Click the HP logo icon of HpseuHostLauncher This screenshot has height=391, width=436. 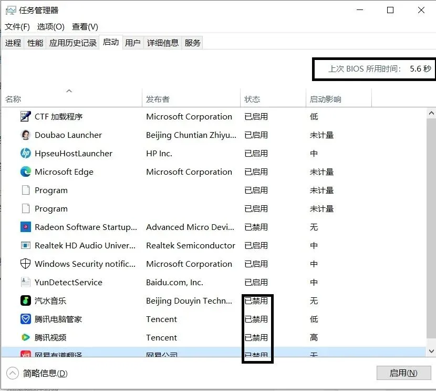tap(26, 153)
